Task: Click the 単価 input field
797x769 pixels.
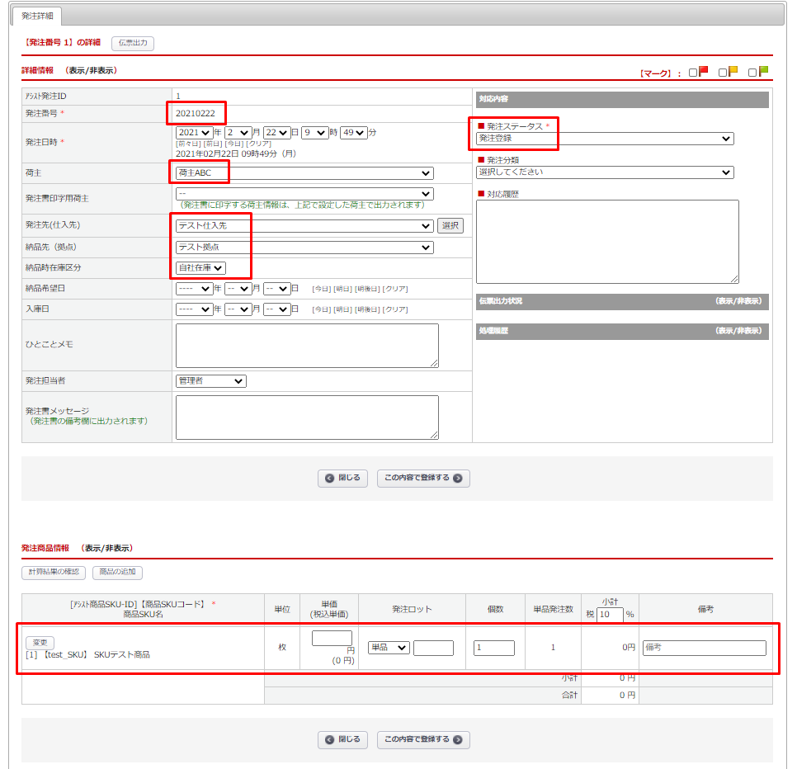Action: [x=332, y=639]
